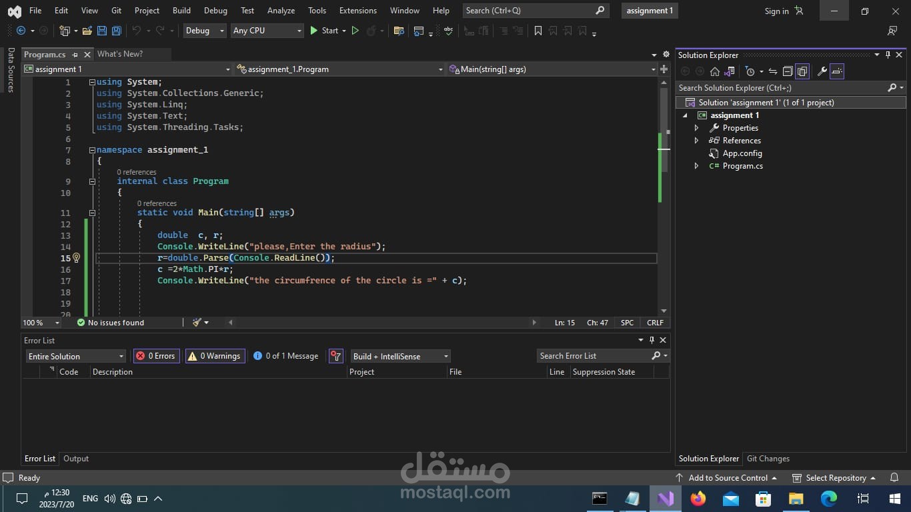The image size is (911, 512).
Task: Toggle the 0 Warnings filter button
Action: (214, 355)
